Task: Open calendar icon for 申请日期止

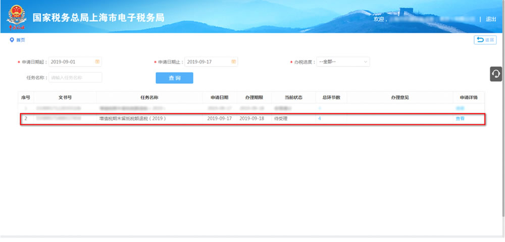Action: (233, 62)
